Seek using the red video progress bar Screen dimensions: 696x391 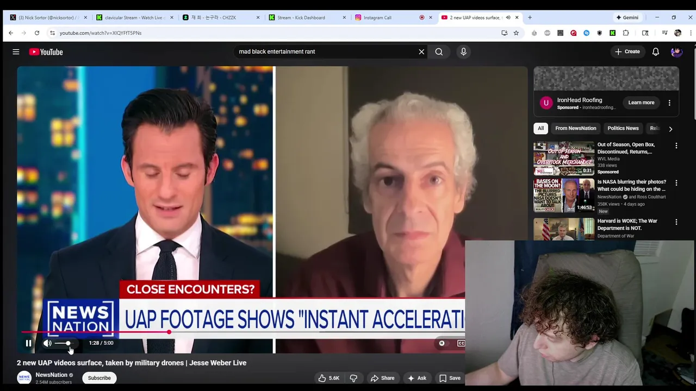(243, 332)
